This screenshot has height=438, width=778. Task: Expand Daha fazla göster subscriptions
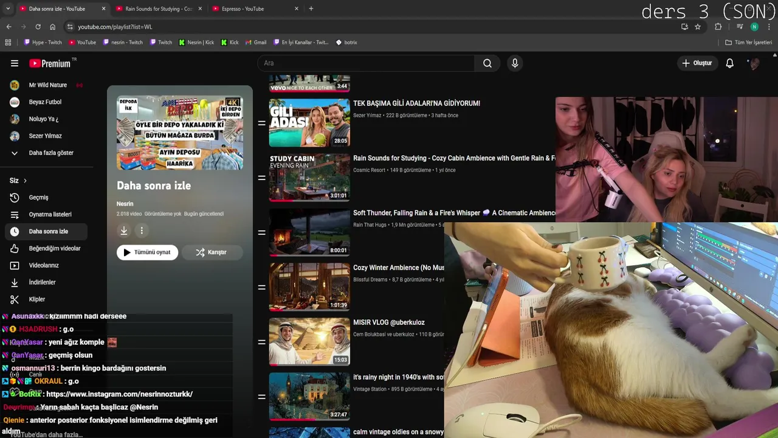46,153
